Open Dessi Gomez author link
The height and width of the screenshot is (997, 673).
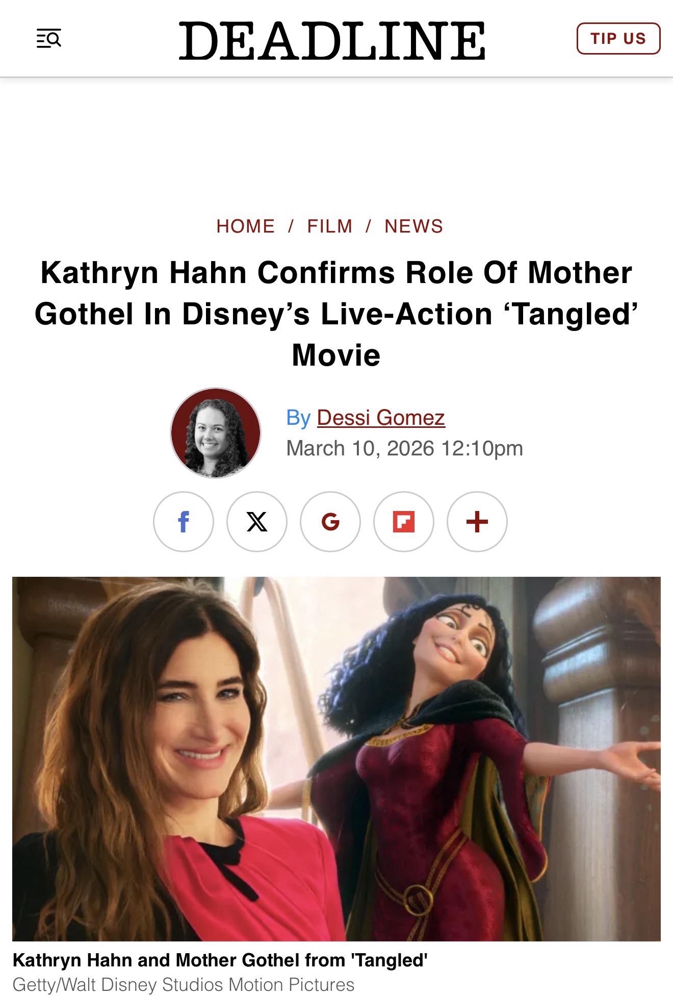[x=381, y=418]
